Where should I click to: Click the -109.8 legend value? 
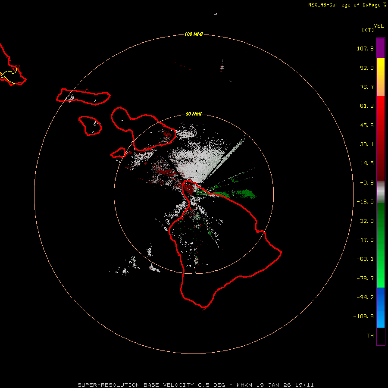click(x=363, y=316)
